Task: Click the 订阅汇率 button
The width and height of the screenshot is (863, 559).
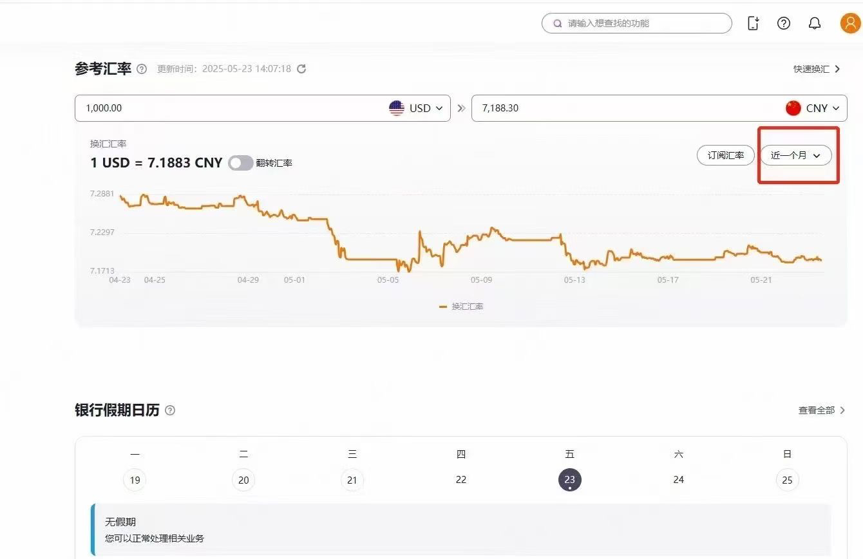Action: coord(725,155)
